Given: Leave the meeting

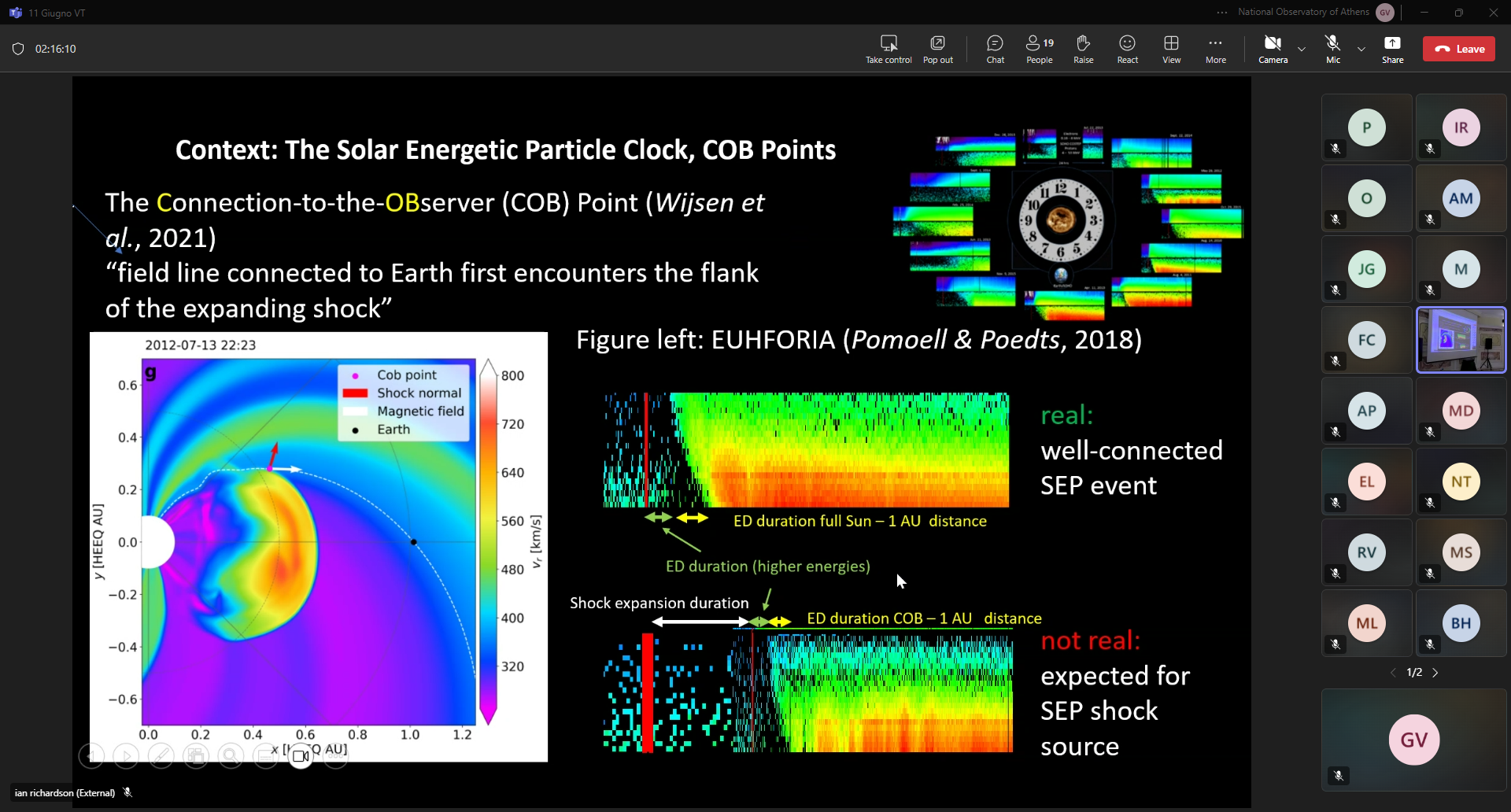Looking at the screenshot, I should pos(1459,49).
